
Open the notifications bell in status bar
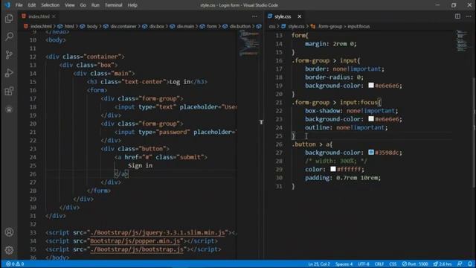(x=470, y=264)
